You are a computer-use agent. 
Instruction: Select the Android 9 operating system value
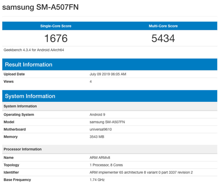tap(98, 114)
